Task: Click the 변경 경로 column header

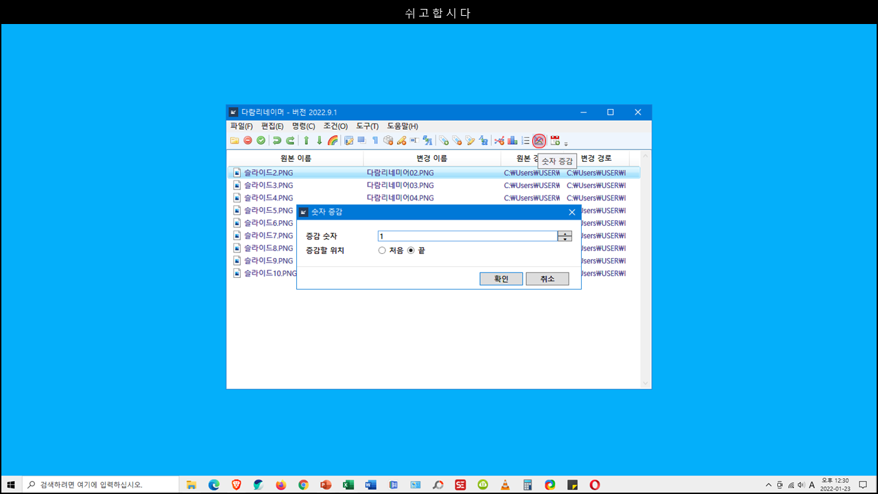Action: (595, 158)
